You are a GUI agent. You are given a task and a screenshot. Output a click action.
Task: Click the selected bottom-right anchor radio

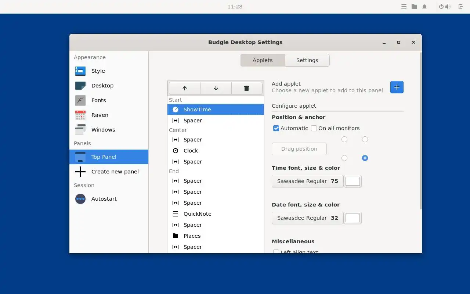pos(365,158)
